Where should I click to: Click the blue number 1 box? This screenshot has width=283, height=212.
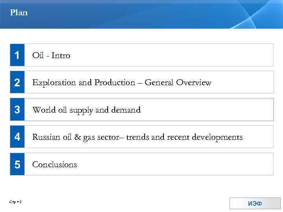tap(17, 55)
